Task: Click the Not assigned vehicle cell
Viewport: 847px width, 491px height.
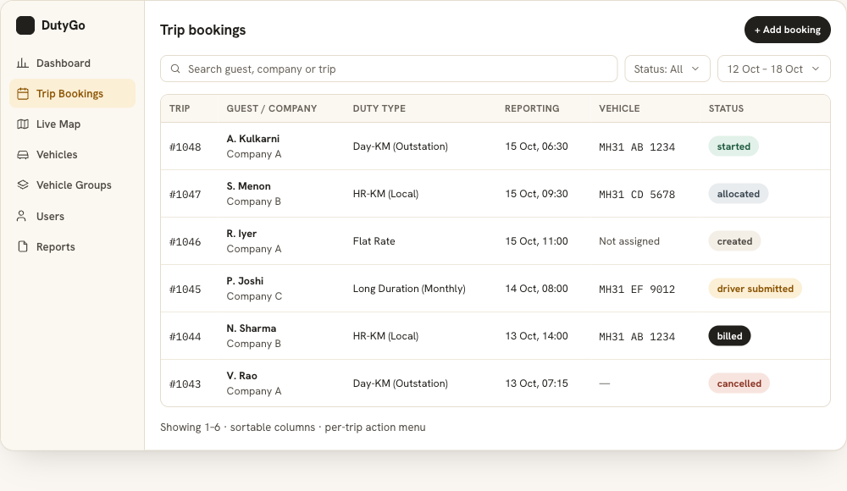Action: (628, 241)
